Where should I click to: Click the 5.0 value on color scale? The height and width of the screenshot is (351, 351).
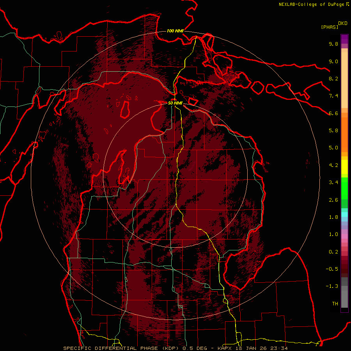(x=333, y=148)
